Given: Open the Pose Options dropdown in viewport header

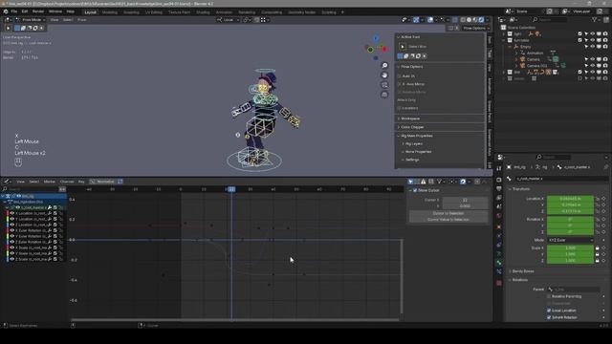Looking at the screenshot, I should (476, 28).
